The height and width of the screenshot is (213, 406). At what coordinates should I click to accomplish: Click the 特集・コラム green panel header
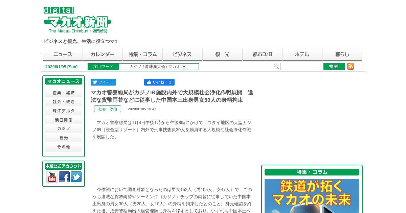click(x=312, y=172)
